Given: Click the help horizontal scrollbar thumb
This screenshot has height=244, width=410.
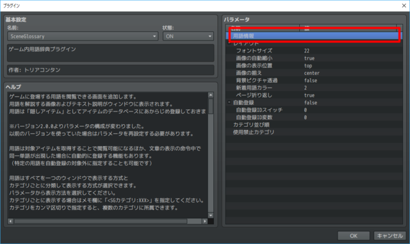Looking at the screenshot, I should click(101, 221).
